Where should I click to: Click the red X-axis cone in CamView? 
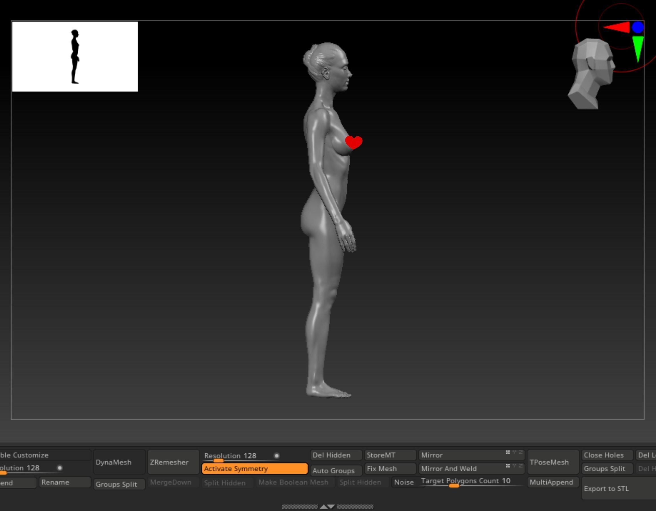617,27
